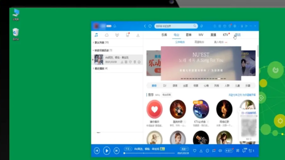Viewport: 285px width, 160px height.
Task: Open the quality selector pill before song title
Action: point(128,149)
